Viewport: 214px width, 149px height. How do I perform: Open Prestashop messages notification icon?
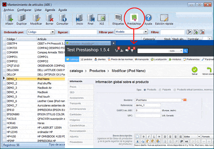[x=127, y=50]
